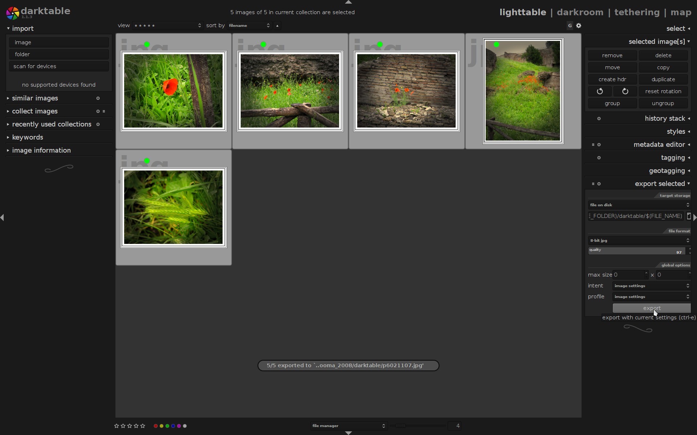Reverse sort order arrow button
The image size is (697, 435).
(x=277, y=26)
